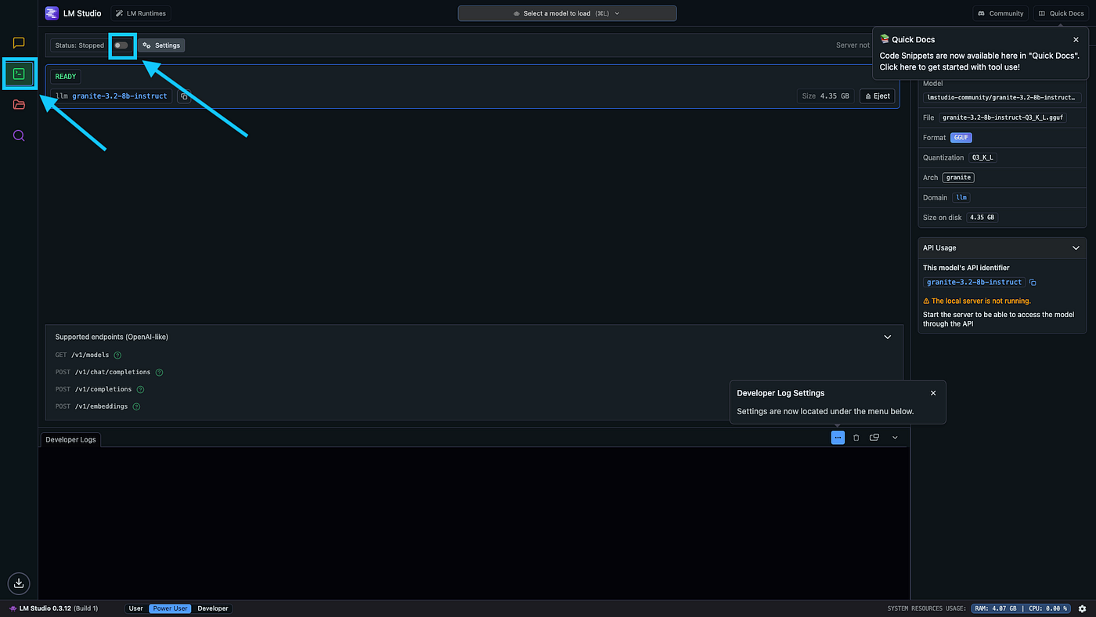This screenshot has width=1096, height=617.
Task: Collapse the API Usage section
Action: (x=1076, y=248)
